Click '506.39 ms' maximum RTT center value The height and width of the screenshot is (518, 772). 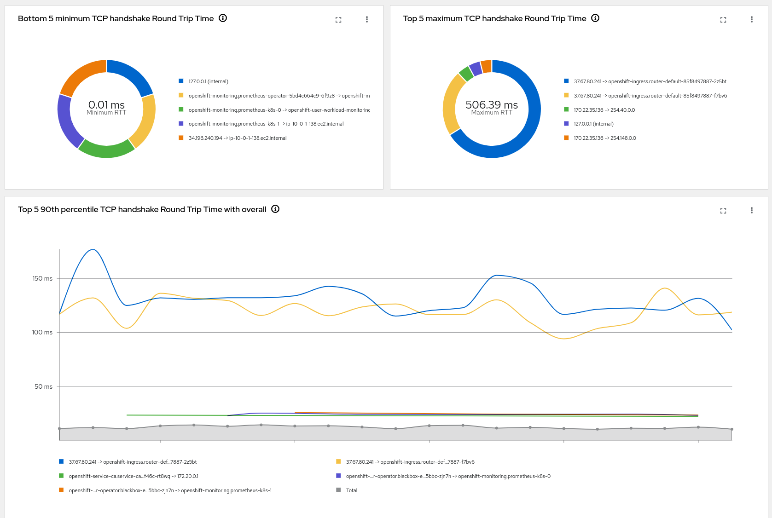tap(492, 104)
